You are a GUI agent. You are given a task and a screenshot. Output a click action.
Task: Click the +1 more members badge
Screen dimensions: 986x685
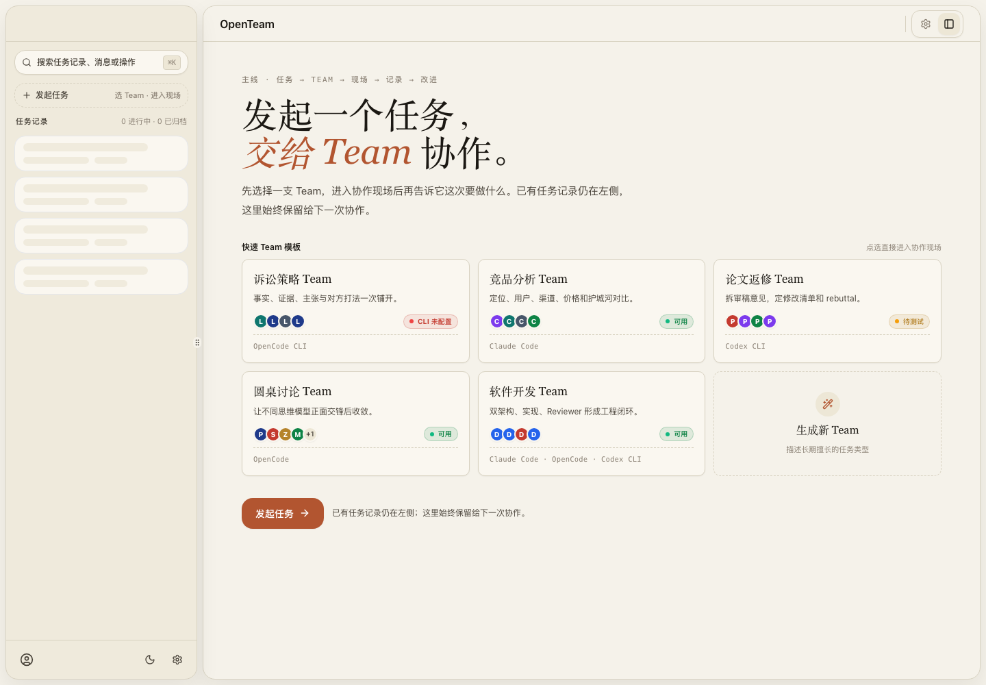coord(310,434)
